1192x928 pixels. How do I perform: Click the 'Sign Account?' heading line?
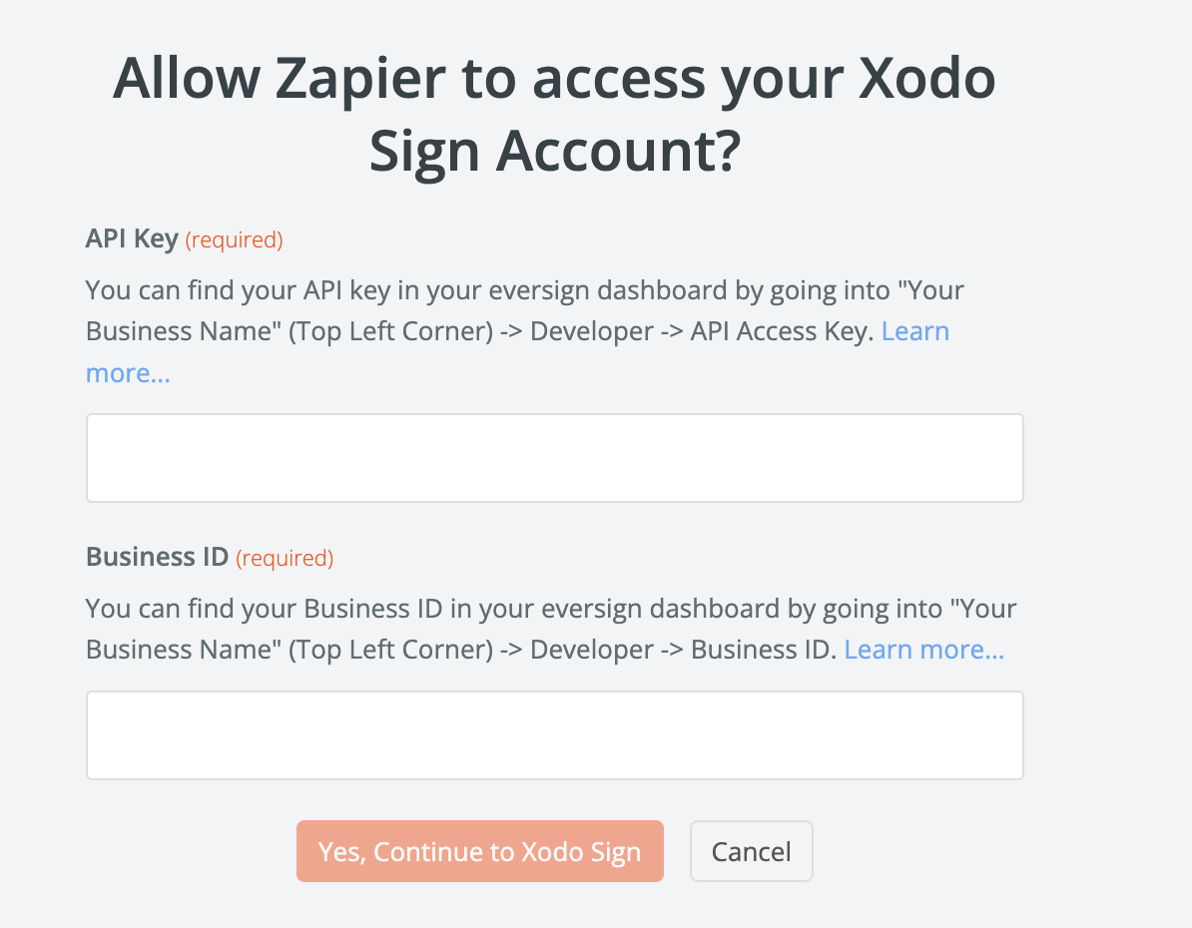[555, 152]
